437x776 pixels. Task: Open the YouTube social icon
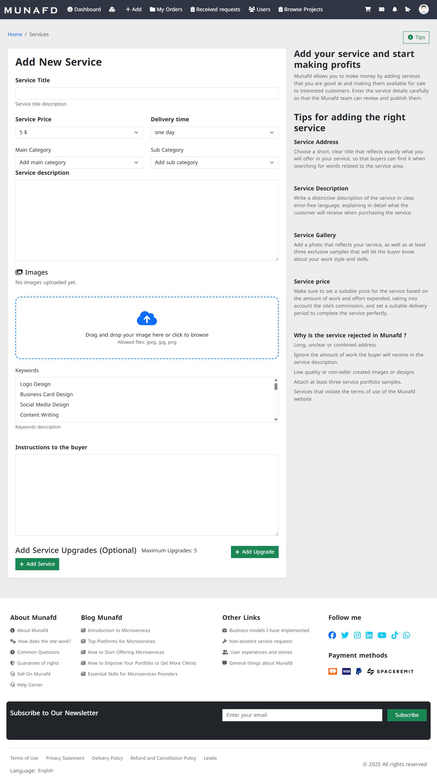coord(382,635)
